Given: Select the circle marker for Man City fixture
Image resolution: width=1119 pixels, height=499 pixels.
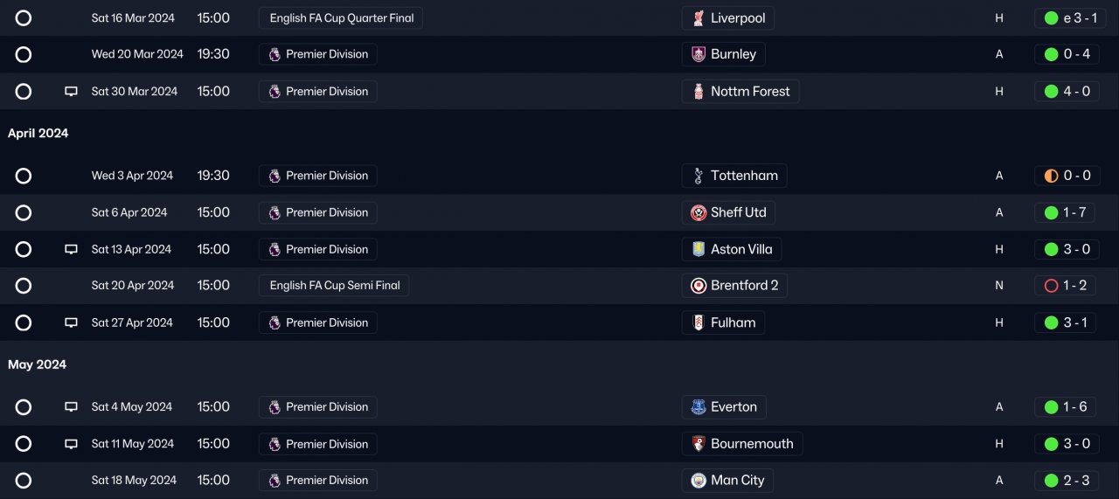Looking at the screenshot, I should (x=24, y=481).
